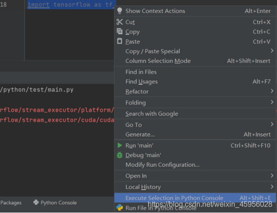Image resolution: width=277 pixels, height=213 pixels.
Task: Choose Find in Files
Action: [195, 72]
